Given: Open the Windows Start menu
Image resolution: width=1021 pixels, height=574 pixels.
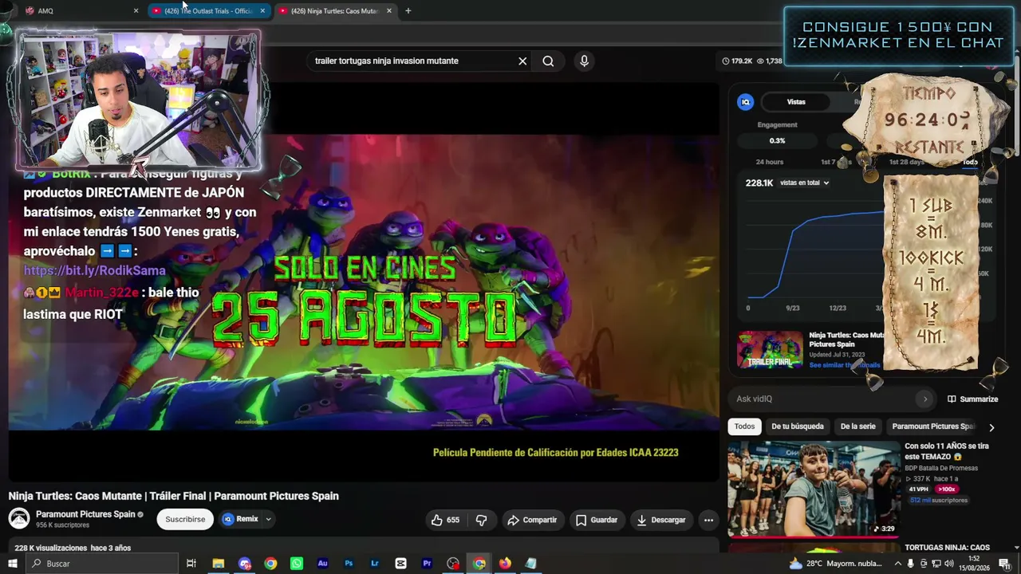Looking at the screenshot, I should (x=12, y=564).
